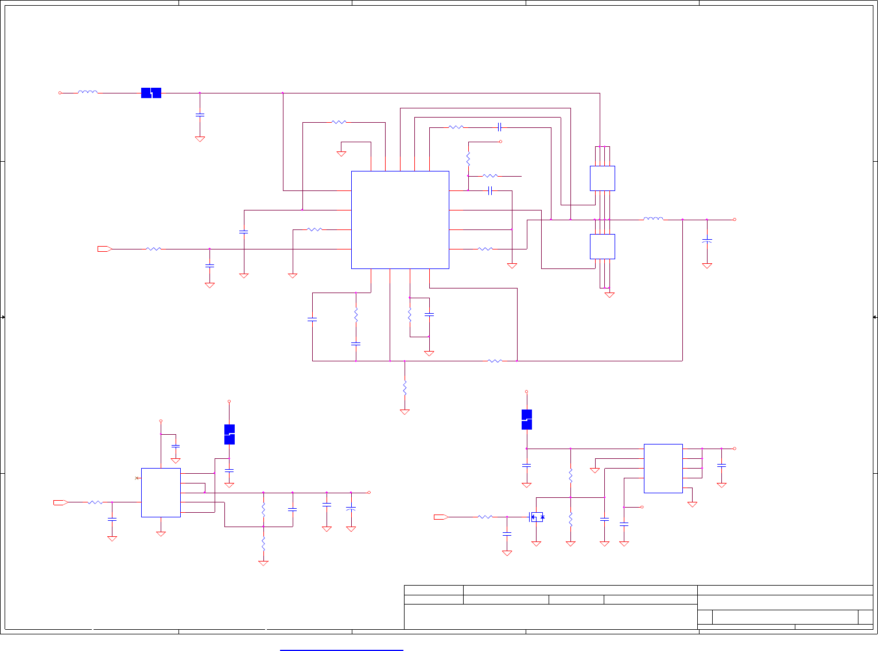The width and height of the screenshot is (878, 651).
Task: Select the output terminal circle at far right
Action: (x=735, y=219)
